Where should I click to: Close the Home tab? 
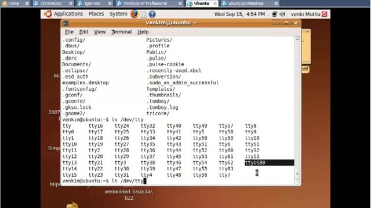pyautogui.click(x=27, y=3)
